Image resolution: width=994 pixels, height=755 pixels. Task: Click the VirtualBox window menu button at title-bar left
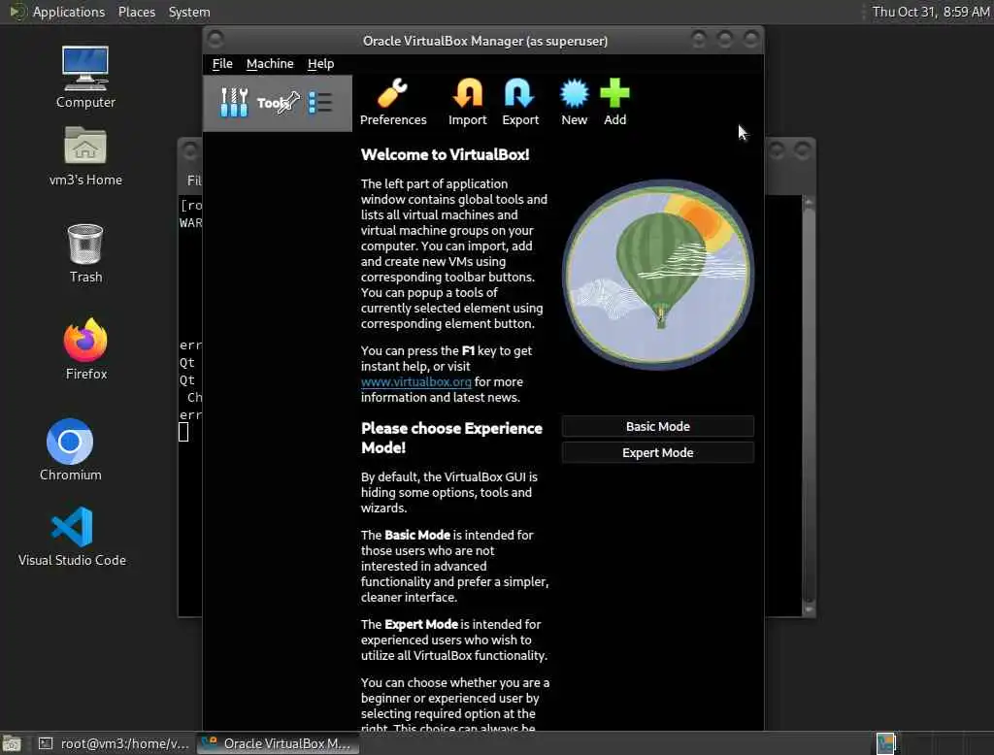[215, 40]
